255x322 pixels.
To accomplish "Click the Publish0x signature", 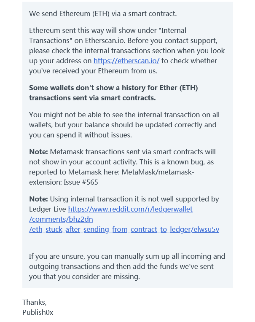I will 38,312.
